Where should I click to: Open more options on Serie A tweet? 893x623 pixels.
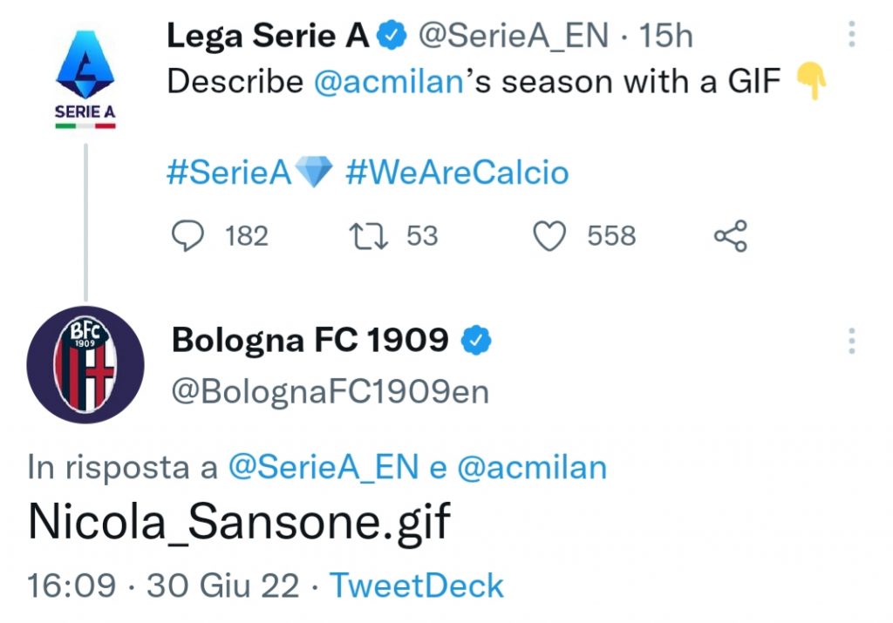(850, 33)
